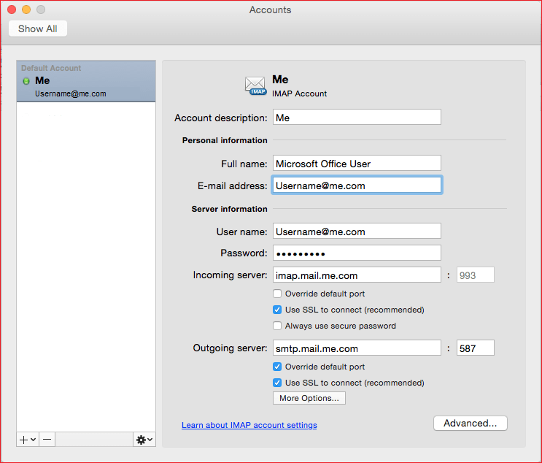Viewport: 542px width, 463px height.
Task: Click the Outgoing server address field
Action: (x=357, y=348)
